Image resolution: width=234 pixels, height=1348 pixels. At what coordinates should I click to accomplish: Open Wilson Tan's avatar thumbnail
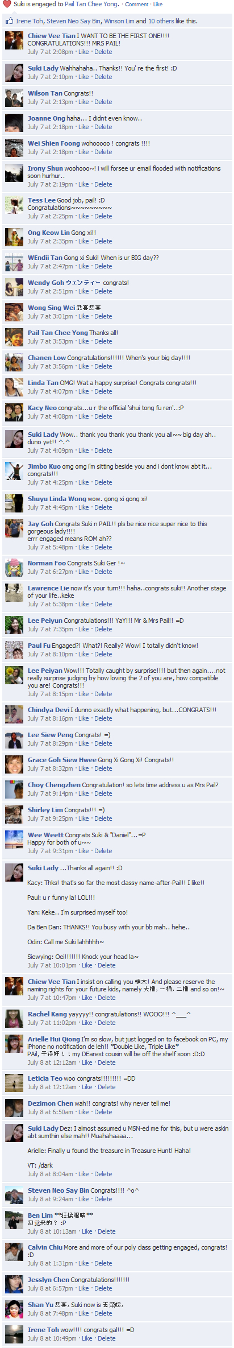[x=14, y=98]
